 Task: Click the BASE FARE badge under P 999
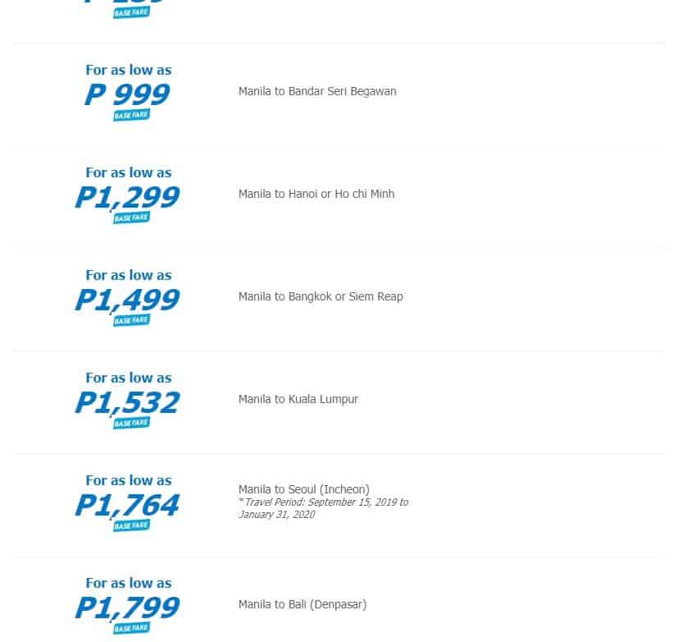click(130, 115)
